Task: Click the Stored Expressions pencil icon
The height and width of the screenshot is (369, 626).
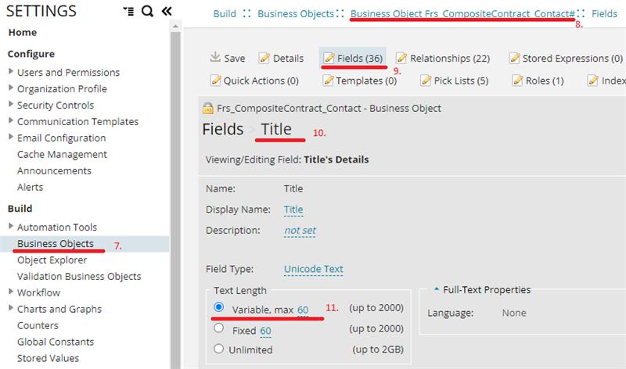Action: pos(514,58)
